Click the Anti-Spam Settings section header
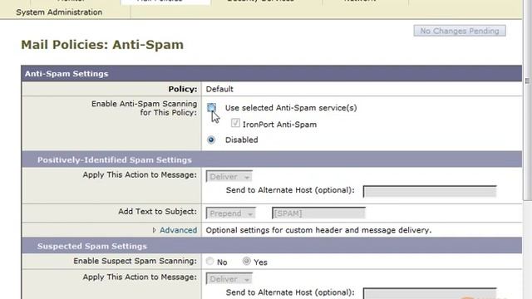 272,74
